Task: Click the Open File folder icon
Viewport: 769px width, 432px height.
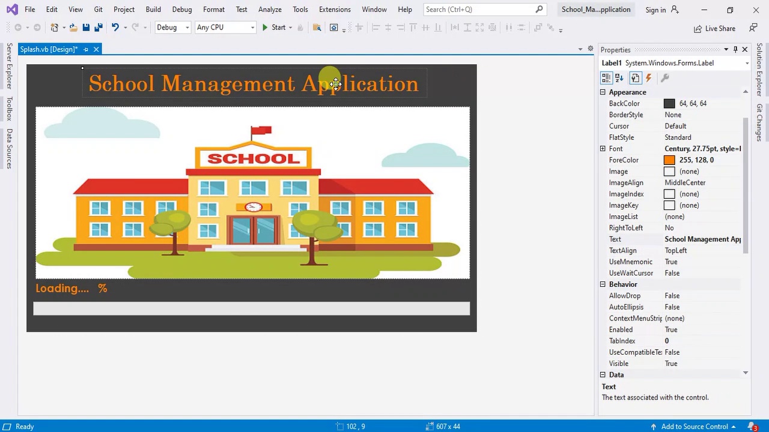Action: 73,28
